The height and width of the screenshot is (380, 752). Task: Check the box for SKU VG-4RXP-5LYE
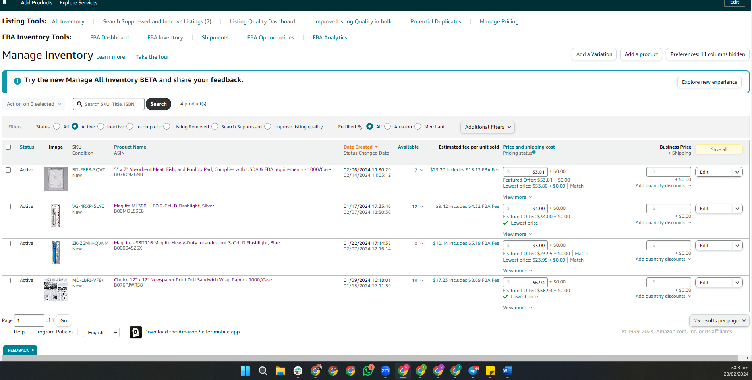tap(8, 206)
